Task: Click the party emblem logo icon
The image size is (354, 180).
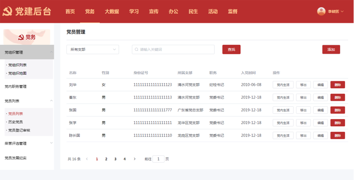Action: pos(7,11)
